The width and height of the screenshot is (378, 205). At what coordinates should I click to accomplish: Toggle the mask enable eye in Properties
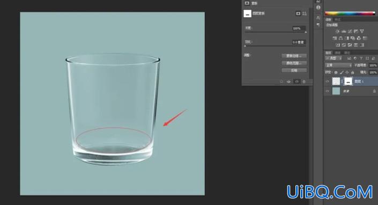297,82
